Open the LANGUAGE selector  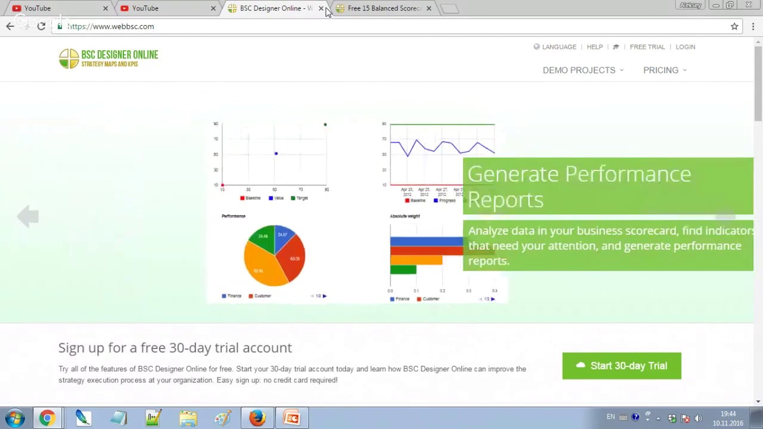555,47
